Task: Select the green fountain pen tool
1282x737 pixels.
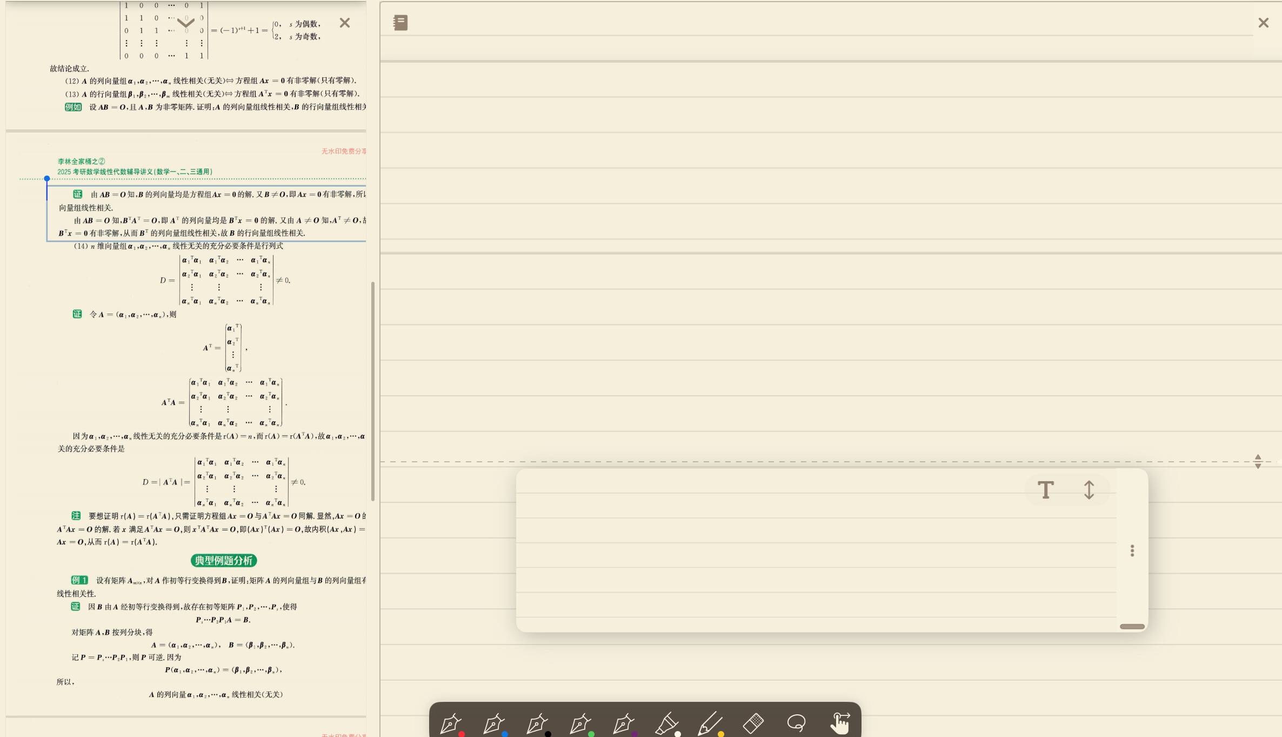Action: (581, 723)
